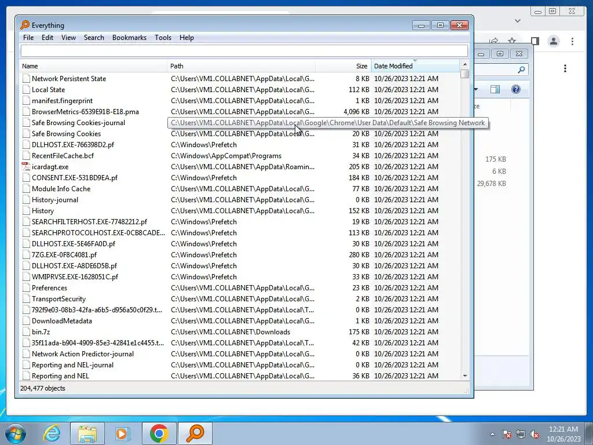This screenshot has width=593, height=445.
Task: Select the DownloadMetadata file
Action: [61, 321]
